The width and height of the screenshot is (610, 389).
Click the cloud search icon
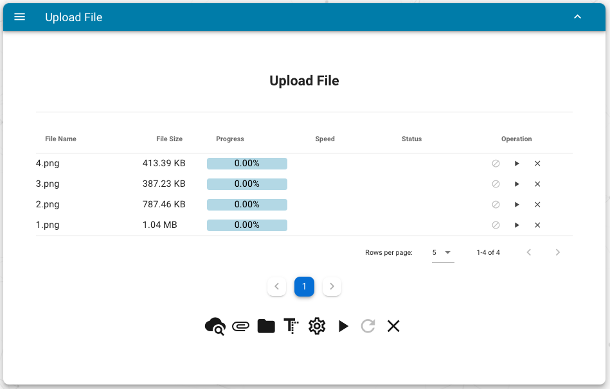tap(215, 326)
